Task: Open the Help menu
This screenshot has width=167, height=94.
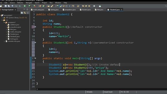Action: coord(65,3)
